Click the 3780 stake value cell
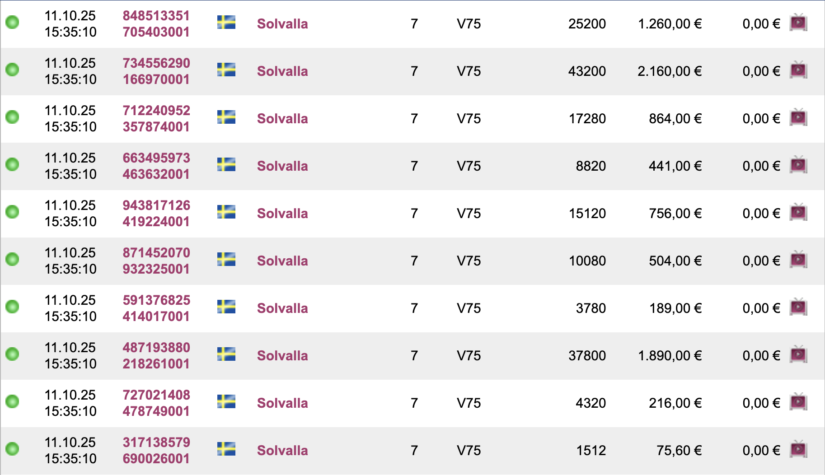This screenshot has height=475, width=825. (591, 308)
